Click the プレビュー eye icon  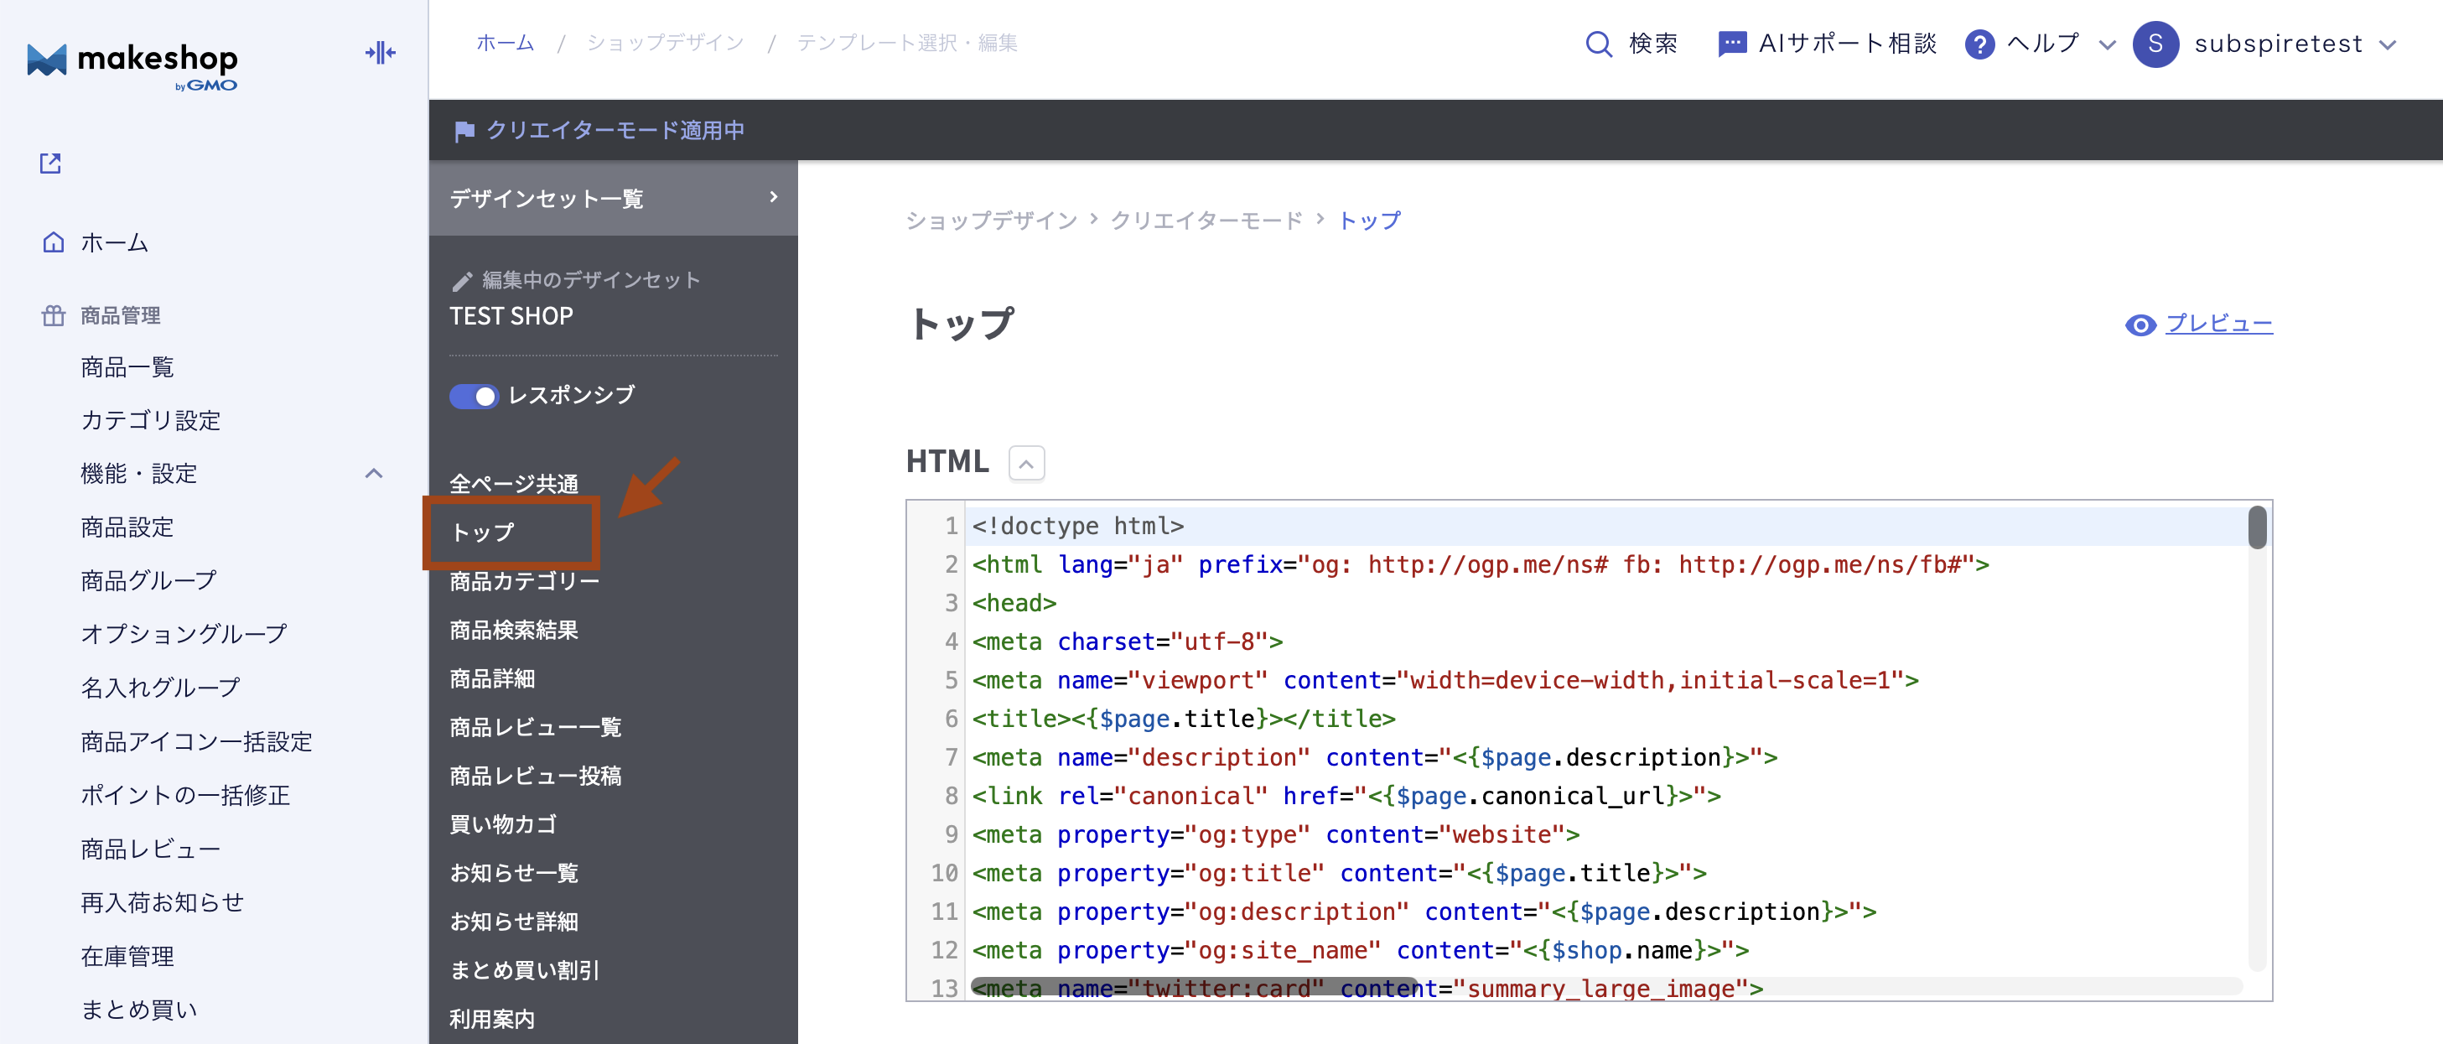click(x=2140, y=325)
